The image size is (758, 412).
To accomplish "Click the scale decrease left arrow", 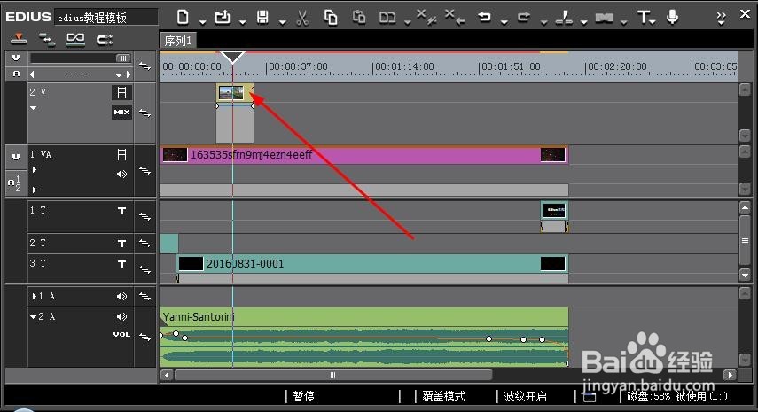I will click(x=33, y=74).
